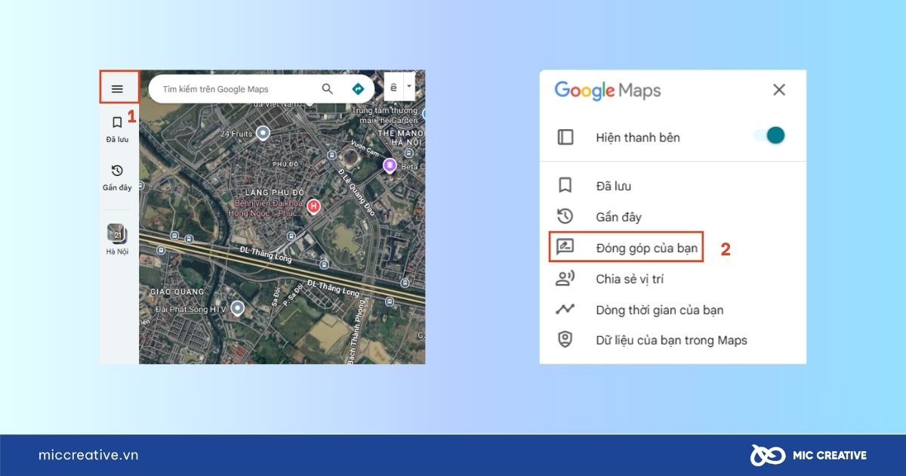Click the sidebar panel icon next to Hiện thanh bên
906x476 pixels.
[x=565, y=137]
